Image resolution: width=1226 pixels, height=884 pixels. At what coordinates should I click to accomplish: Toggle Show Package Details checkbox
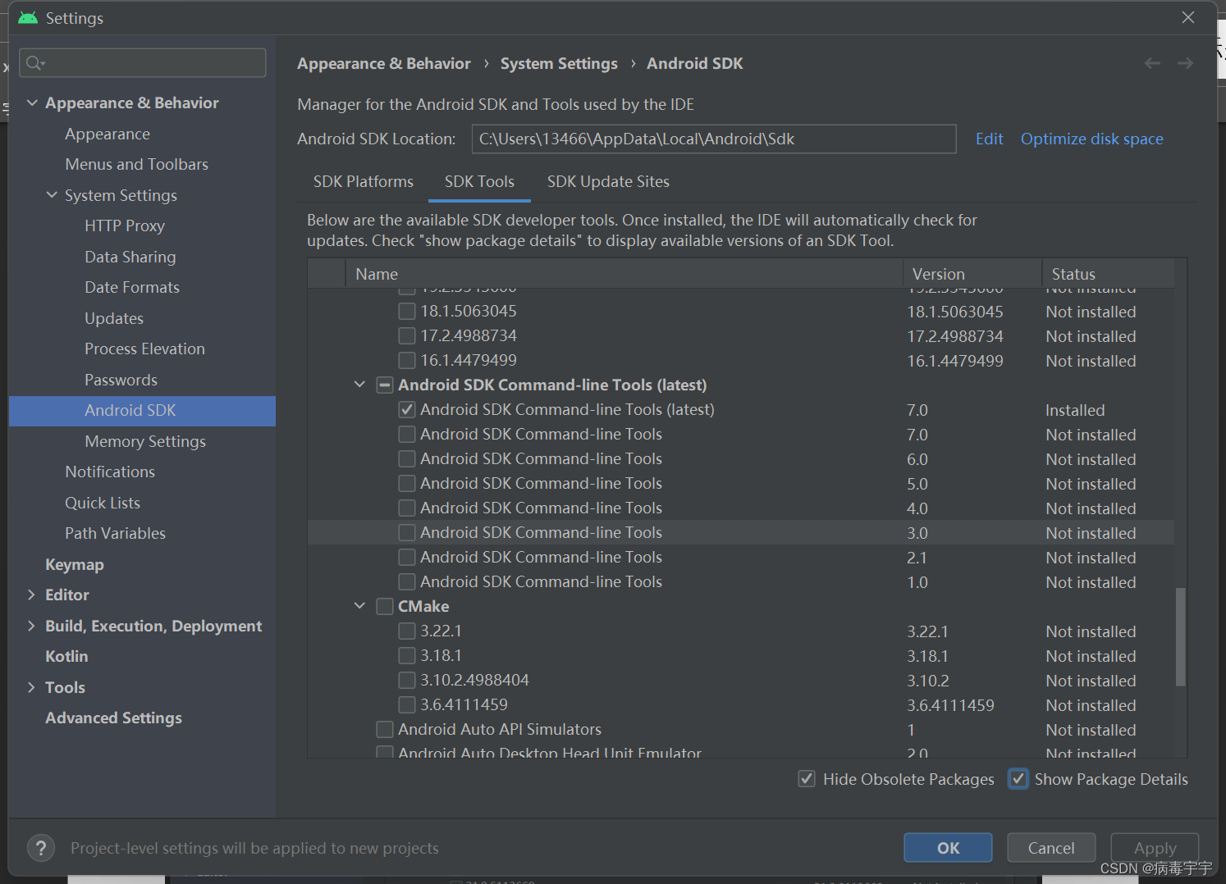pyautogui.click(x=1018, y=779)
